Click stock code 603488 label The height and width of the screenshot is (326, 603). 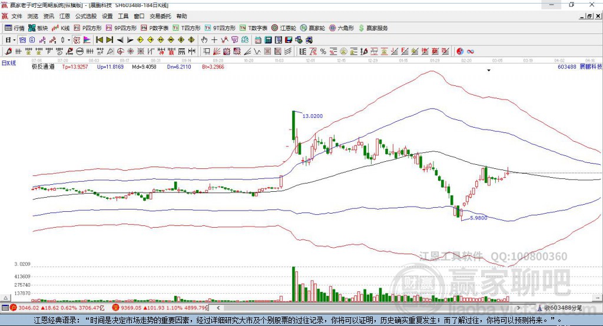[x=567, y=66]
